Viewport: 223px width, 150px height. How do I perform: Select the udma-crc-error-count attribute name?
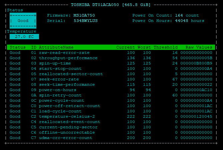click(x=65, y=138)
